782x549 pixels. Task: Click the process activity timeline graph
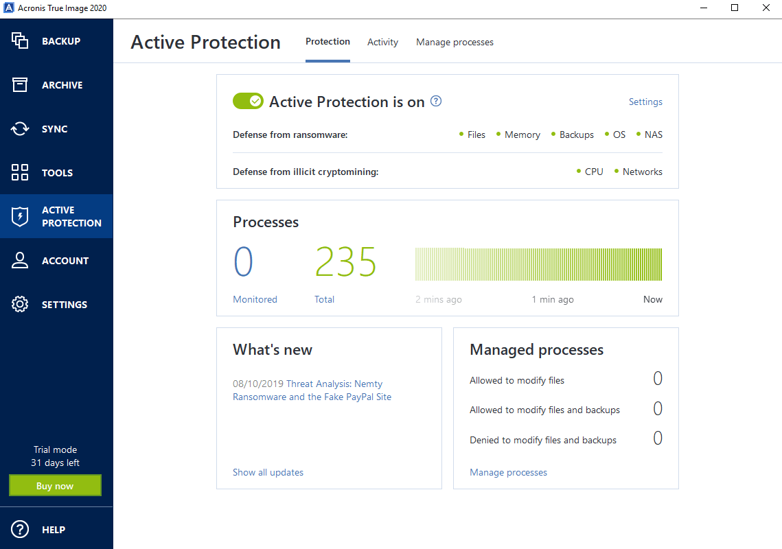pos(539,264)
